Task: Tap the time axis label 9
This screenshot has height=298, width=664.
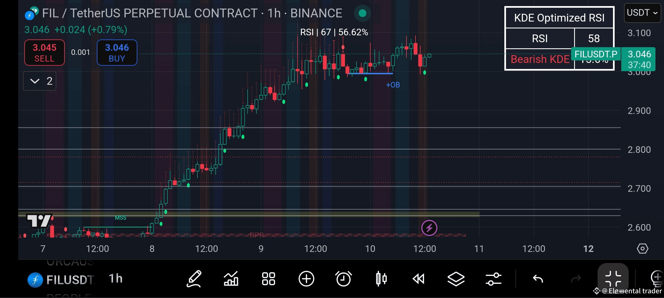Action: pos(261,249)
